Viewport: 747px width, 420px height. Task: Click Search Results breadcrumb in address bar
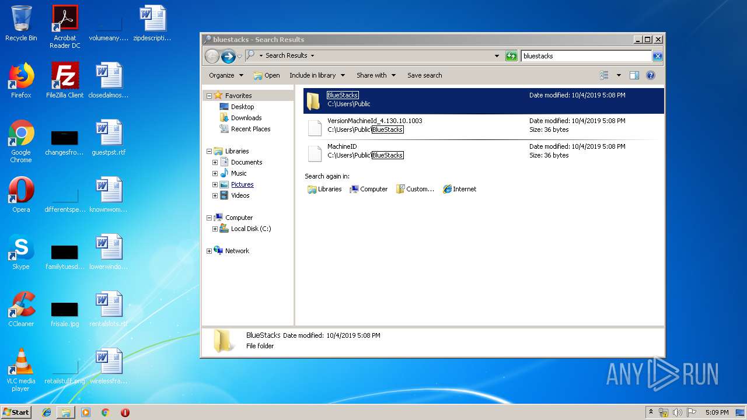click(x=286, y=55)
